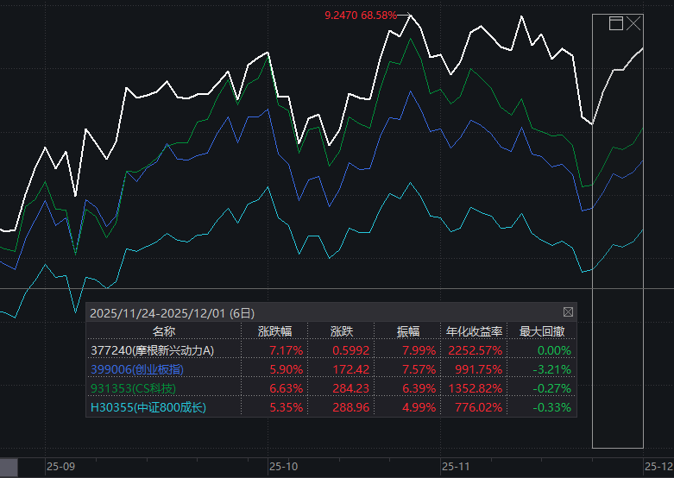This screenshot has width=674, height=478.
Task: Click the 9.2470 68.58% peak label
Action: tap(361, 16)
